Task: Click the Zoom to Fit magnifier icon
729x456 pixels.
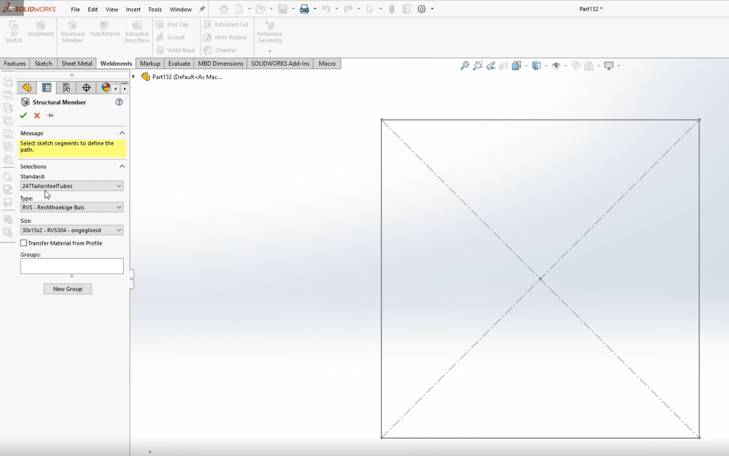Action: pos(464,66)
